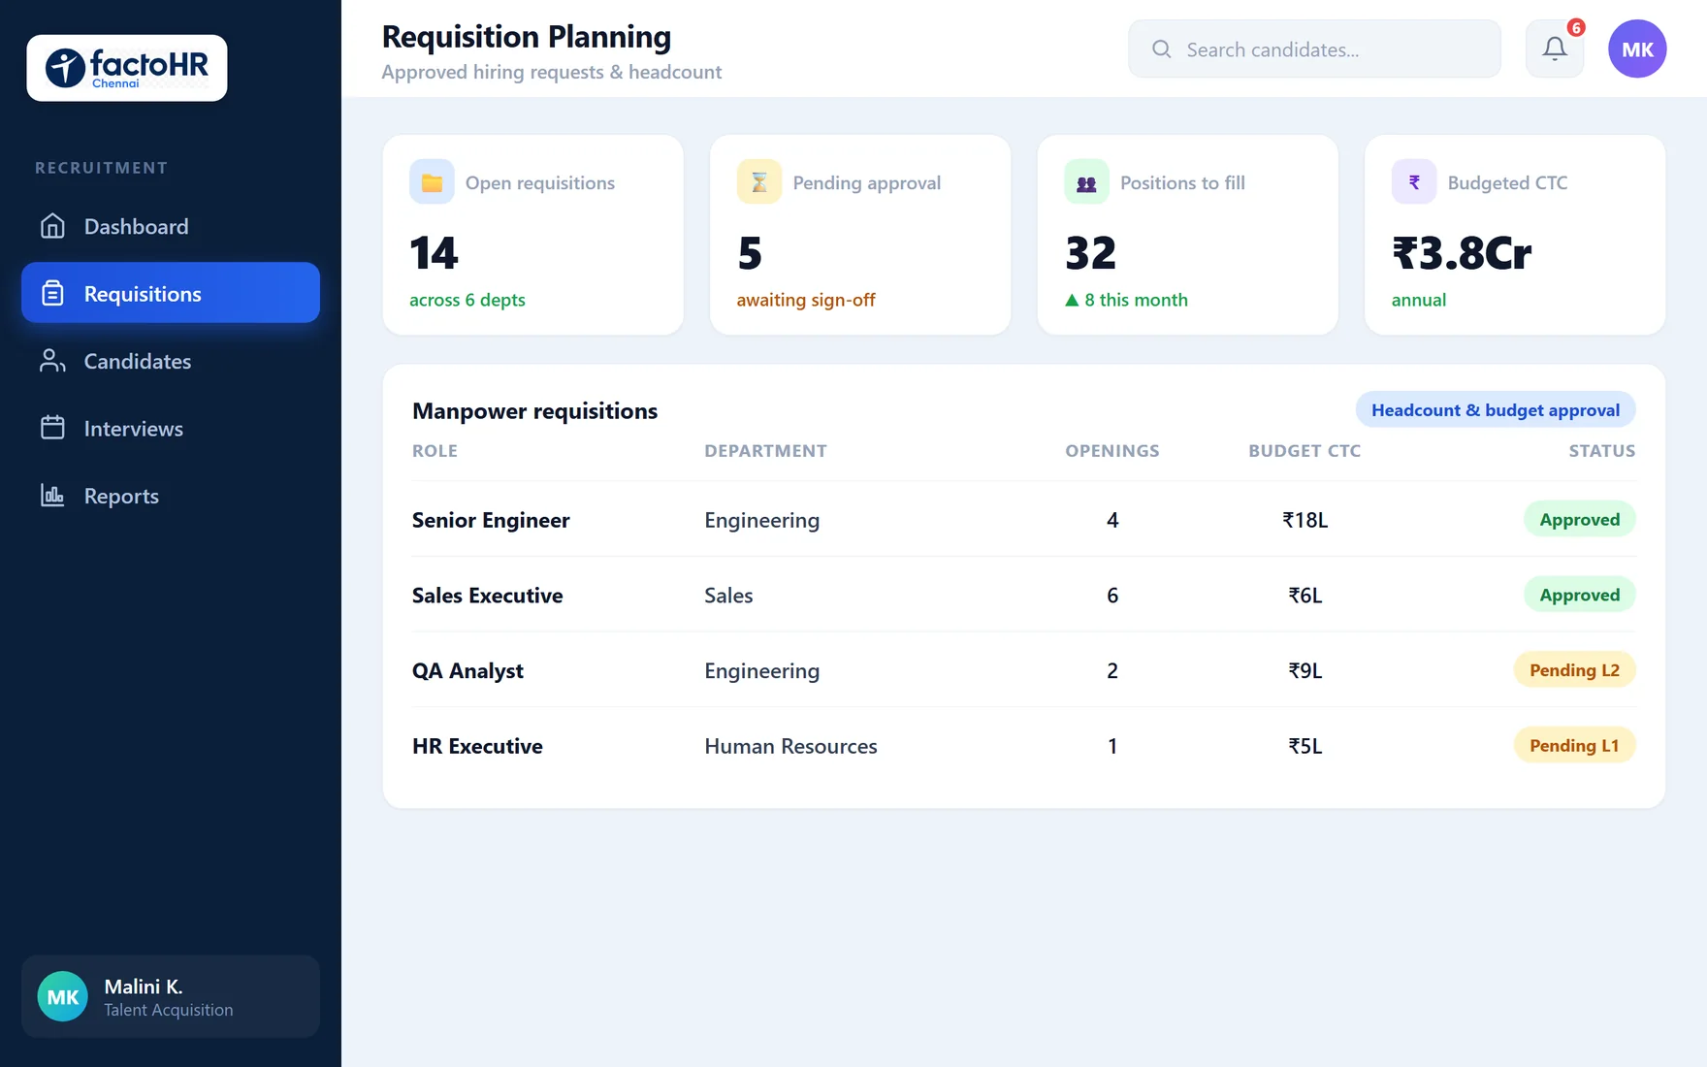The image size is (1707, 1067).
Task: Click the Budgeted CTC rupee icon
Action: [x=1414, y=182]
